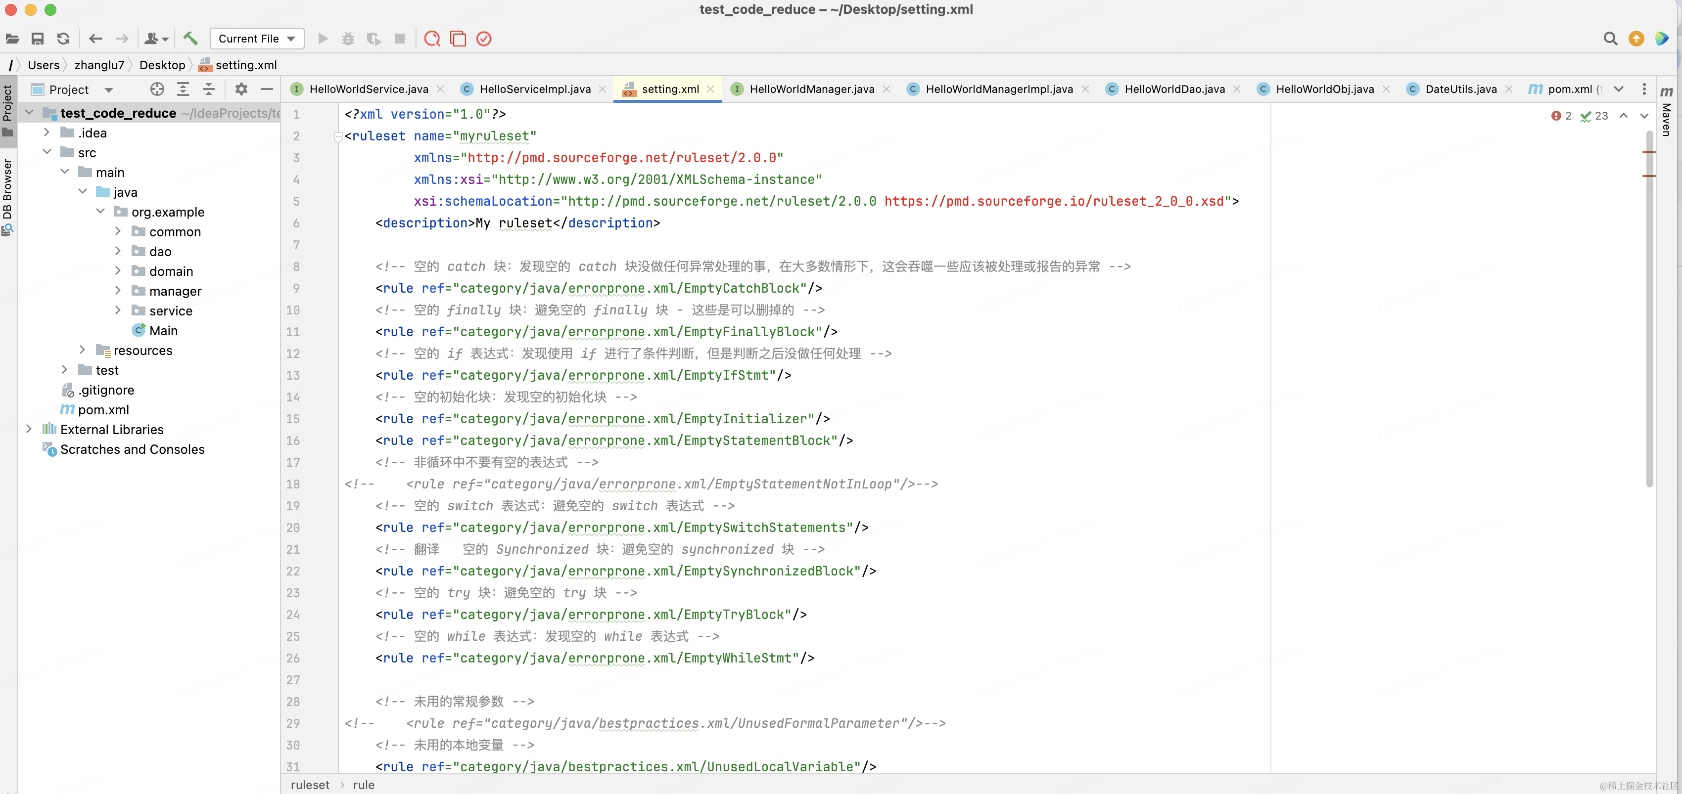1682x794 pixels.
Task: Click the line number 23 warnings indicator
Action: 1597,115
